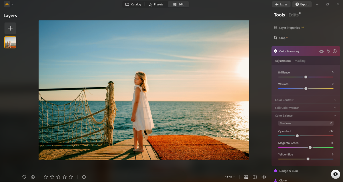
Task: Open the Extras menu
Action: [x=281, y=4]
